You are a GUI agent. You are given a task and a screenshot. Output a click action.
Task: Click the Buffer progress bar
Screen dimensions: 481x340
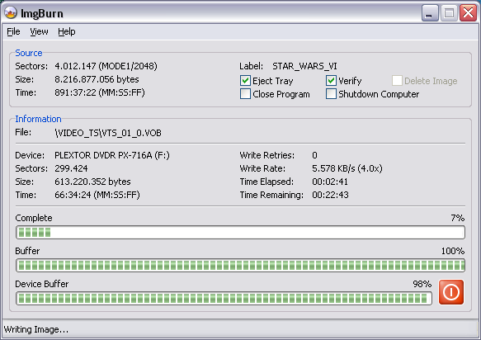click(x=241, y=266)
